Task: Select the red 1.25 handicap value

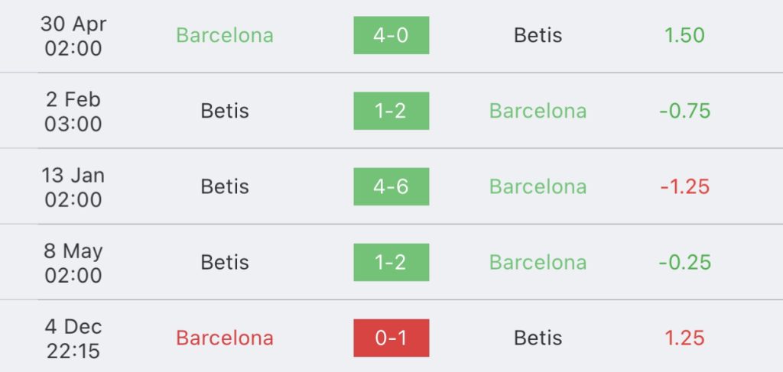Action: tap(684, 338)
